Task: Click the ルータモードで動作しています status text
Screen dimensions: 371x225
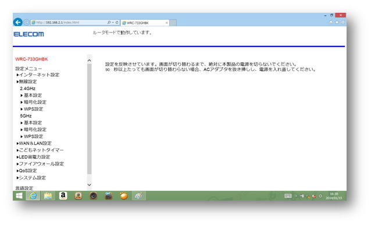Action: [122, 33]
